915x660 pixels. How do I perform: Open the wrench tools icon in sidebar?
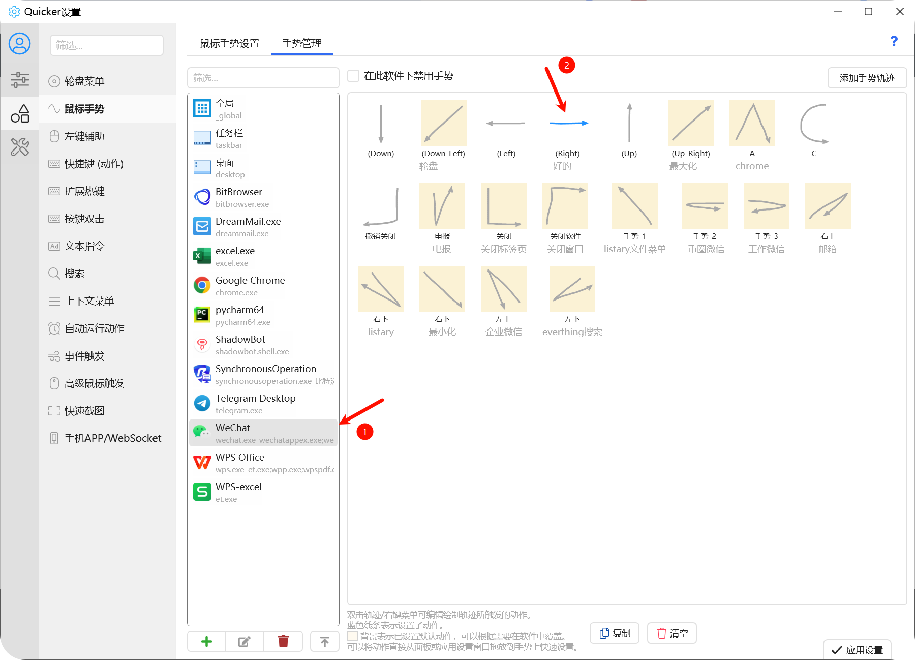pyautogui.click(x=20, y=147)
